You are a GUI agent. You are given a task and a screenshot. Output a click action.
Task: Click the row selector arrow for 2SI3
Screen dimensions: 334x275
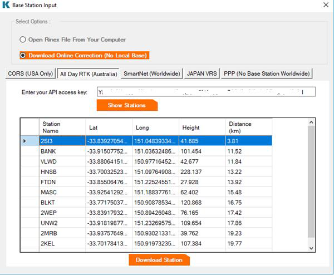(x=30, y=141)
